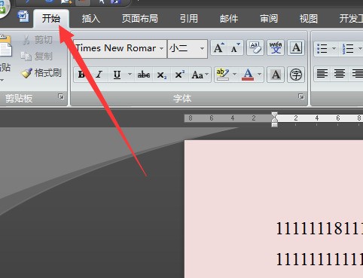Viewport: 363px width, 278px height.
Task: Open the 剪贴板 dialog launcher
Action: [61, 96]
